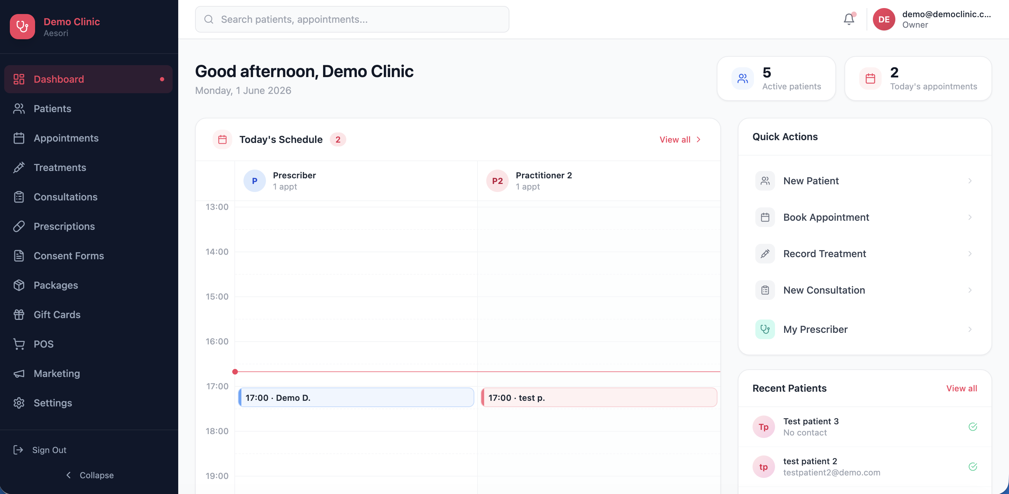
Task: Open Record Treatment quick action
Action: click(864, 253)
